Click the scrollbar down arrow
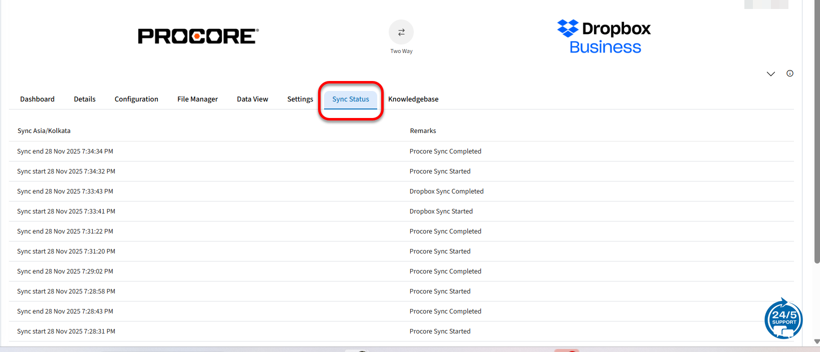The image size is (820, 352). point(817,341)
